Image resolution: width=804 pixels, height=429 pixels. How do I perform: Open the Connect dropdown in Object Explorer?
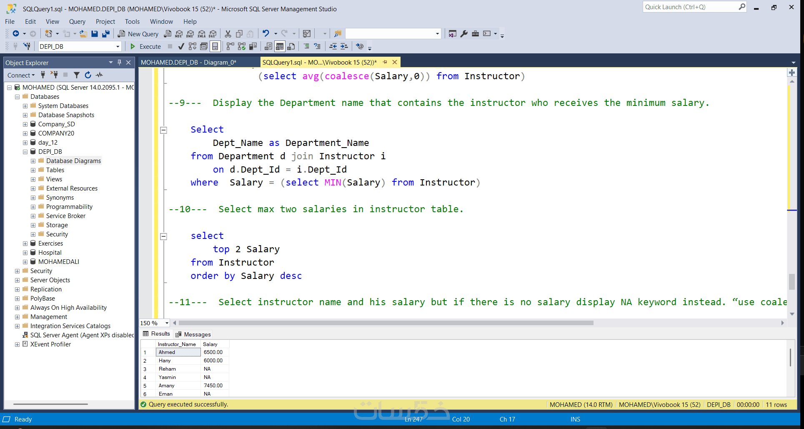(x=21, y=75)
